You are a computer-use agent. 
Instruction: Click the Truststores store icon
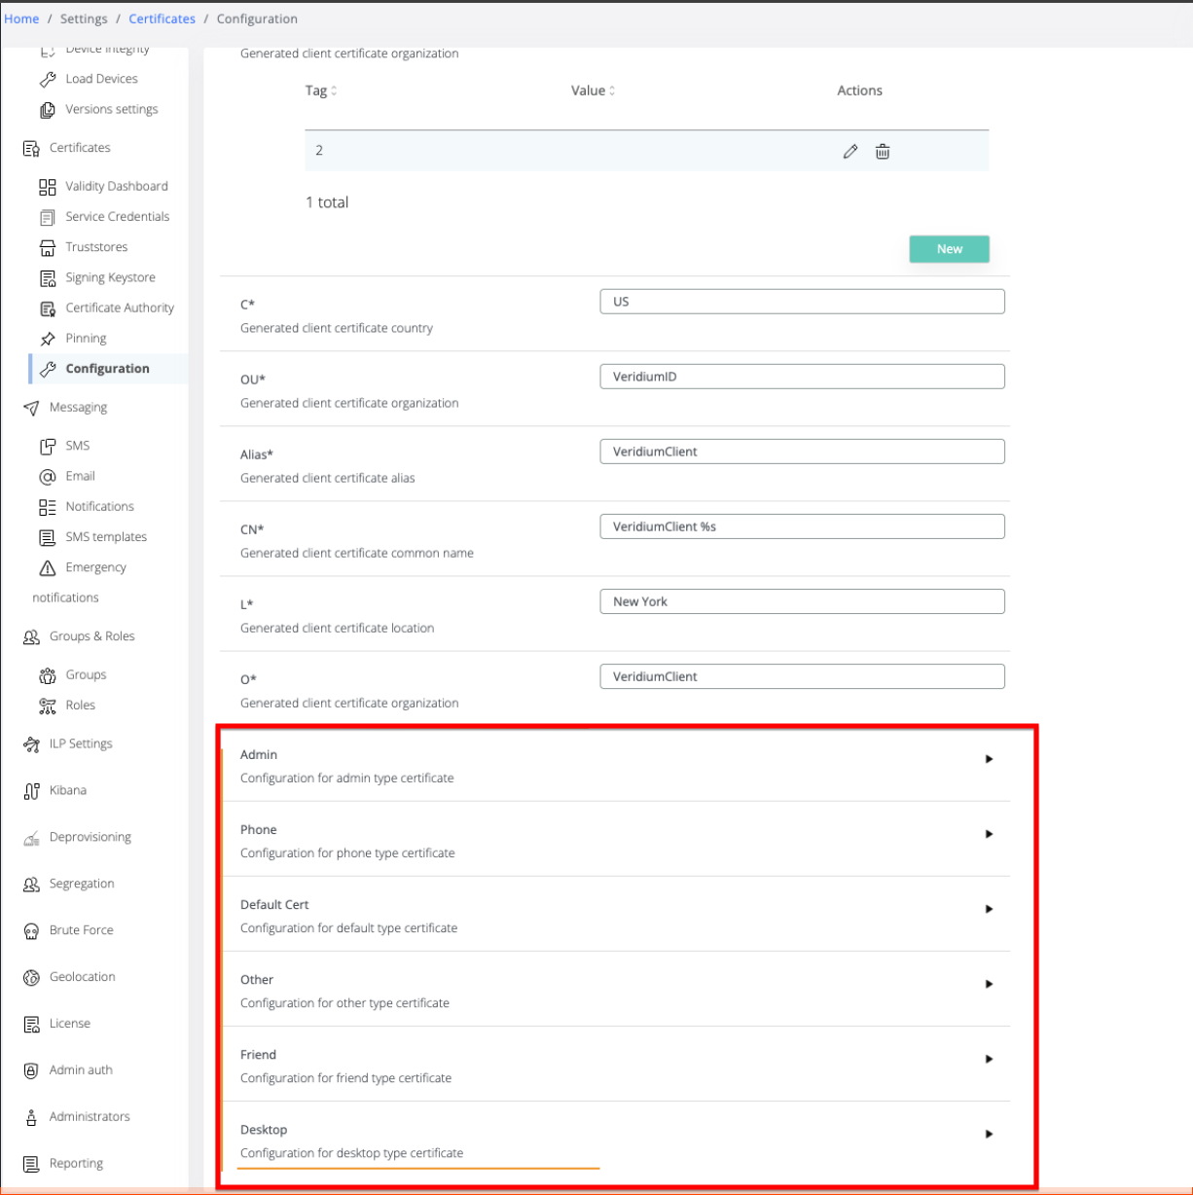tap(47, 248)
